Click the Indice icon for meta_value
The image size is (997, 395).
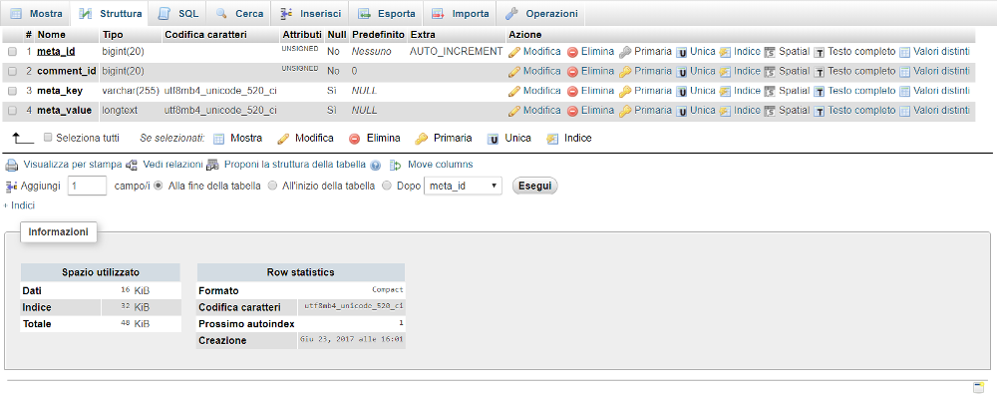pos(725,112)
